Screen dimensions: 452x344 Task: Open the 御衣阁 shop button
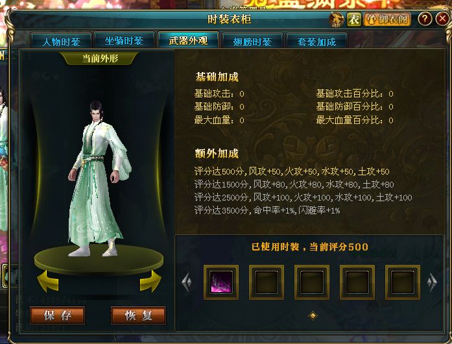[x=387, y=19]
